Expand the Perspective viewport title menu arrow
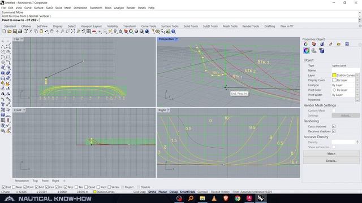This screenshot has width=362, height=203. click(x=177, y=39)
